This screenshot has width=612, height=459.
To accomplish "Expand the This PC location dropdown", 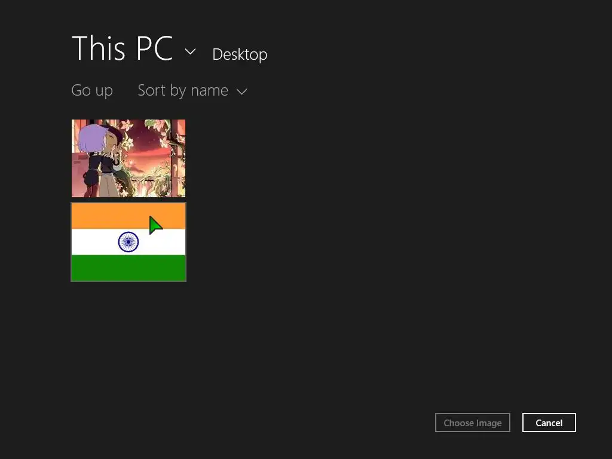I will click(x=190, y=51).
